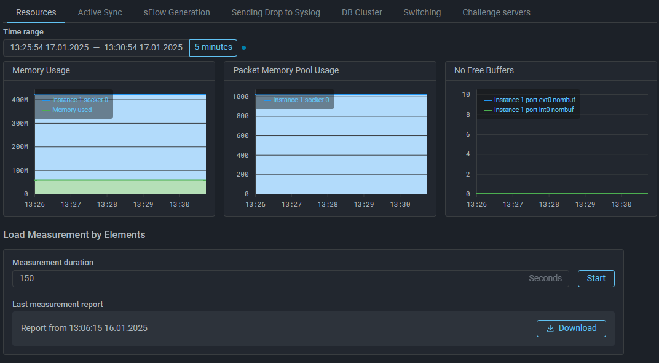
Task: Open the time range date picker field
Action: (x=96, y=47)
